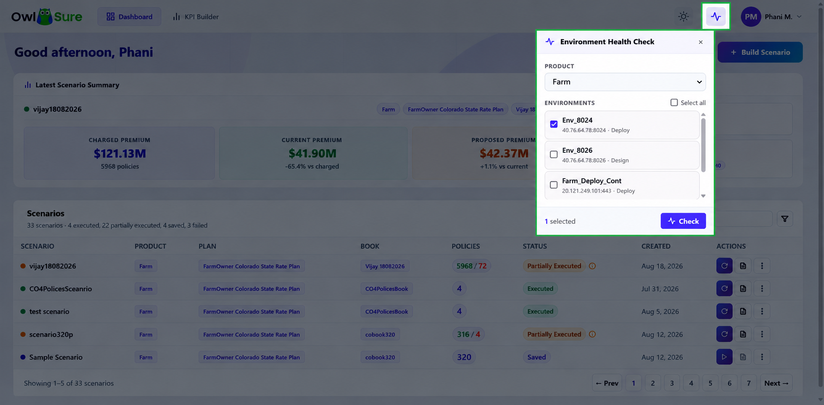Image resolution: width=824 pixels, height=405 pixels.
Task: Show the info icon beside the scenario320p status
Action: (x=592, y=334)
